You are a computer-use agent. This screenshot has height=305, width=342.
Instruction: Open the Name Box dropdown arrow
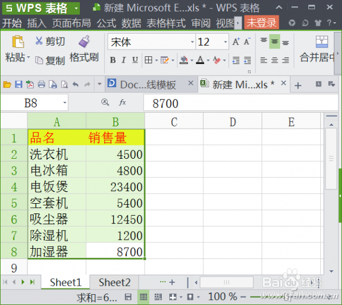64,102
